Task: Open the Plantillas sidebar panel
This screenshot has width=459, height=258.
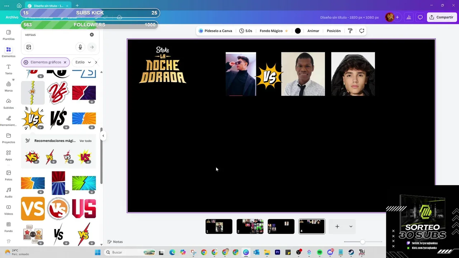Action: click(9, 35)
